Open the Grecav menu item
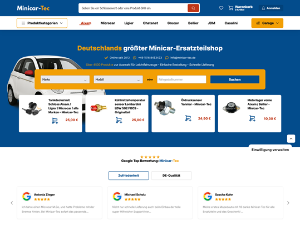Viewport: 300px width, 225px height. click(173, 23)
